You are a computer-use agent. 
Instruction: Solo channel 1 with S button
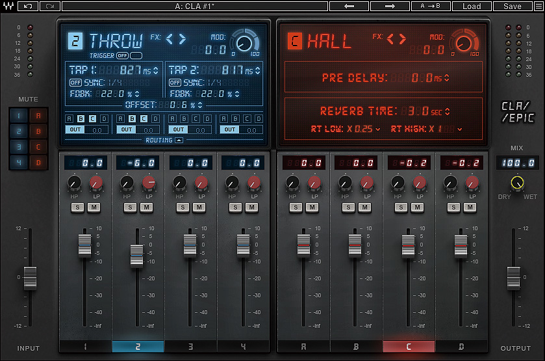coord(77,207)
